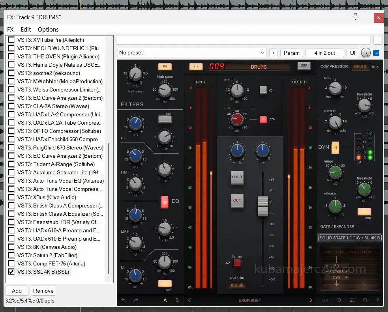Enable the Saturn 2 (FabFilter) plugin checkbox

11,255
